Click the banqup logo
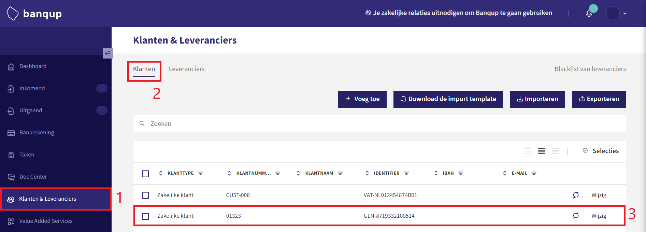 pos(34,14)
